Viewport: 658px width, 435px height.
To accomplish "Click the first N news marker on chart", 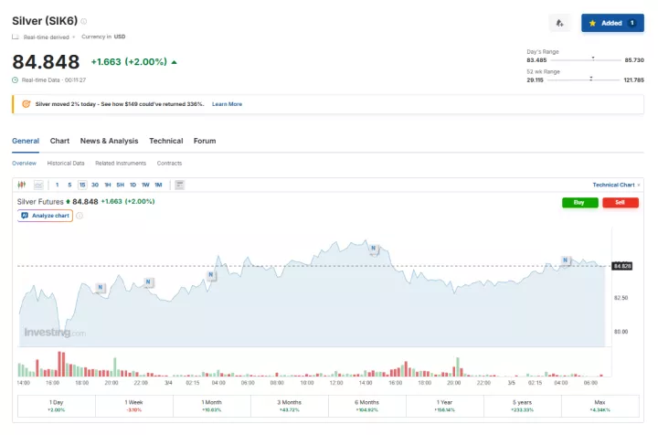I will pos(100,287).
